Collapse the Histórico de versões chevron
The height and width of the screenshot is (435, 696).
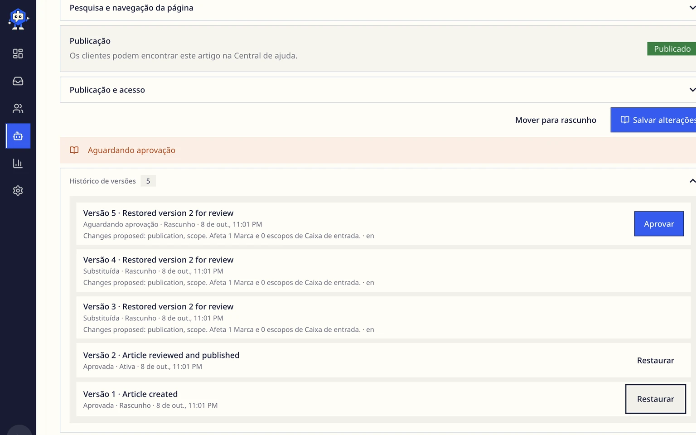click(x=692, y=181)
